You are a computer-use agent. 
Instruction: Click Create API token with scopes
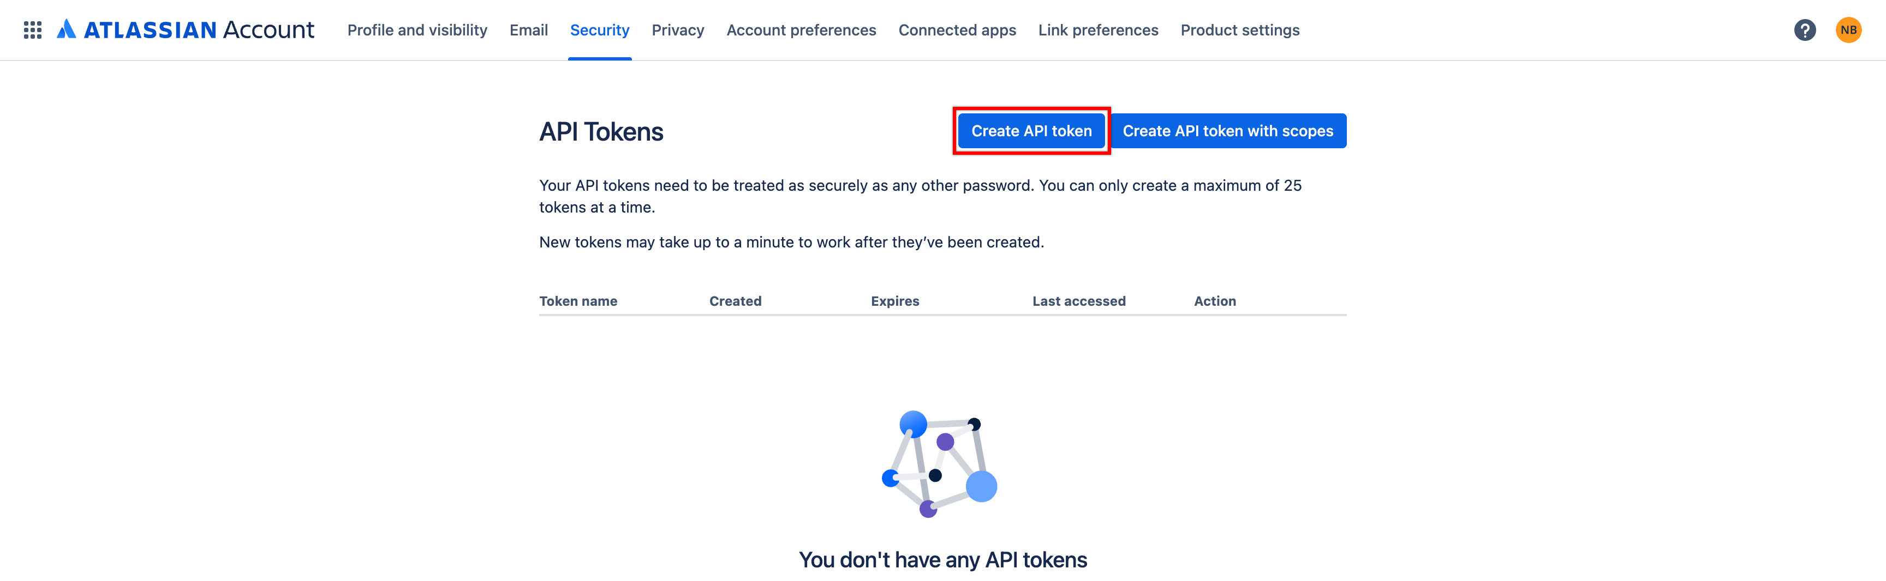1228,131
